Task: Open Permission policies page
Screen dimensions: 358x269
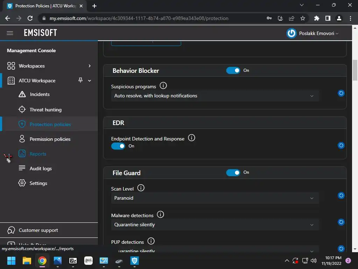Action: (50, 139)
